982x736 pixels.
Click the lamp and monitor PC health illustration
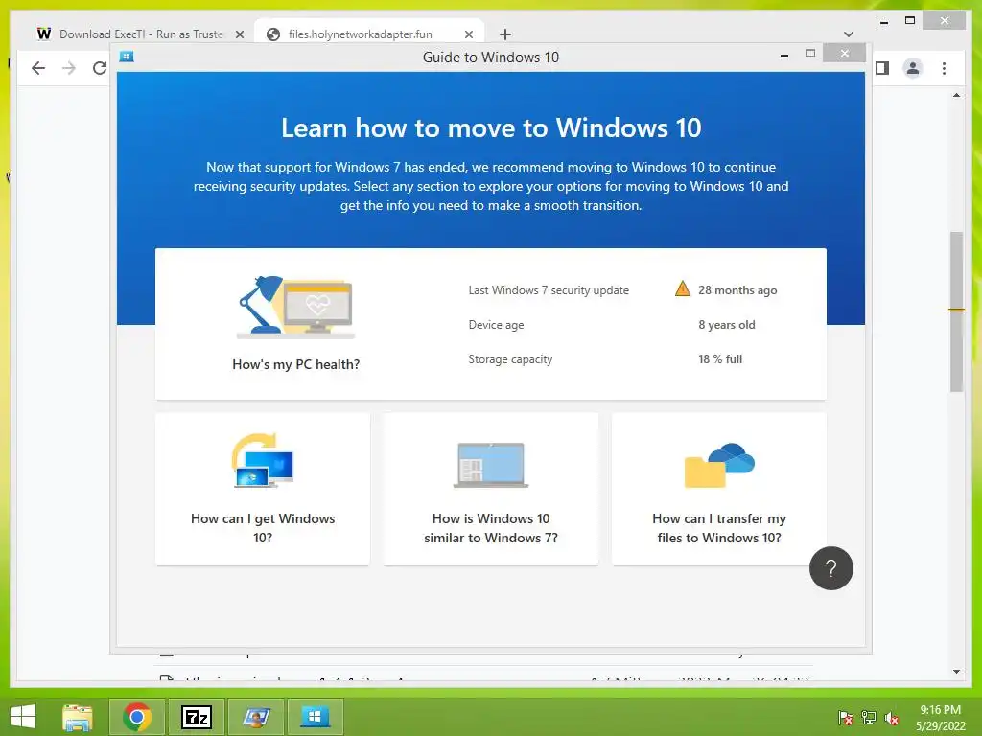(x=295, y=307)
